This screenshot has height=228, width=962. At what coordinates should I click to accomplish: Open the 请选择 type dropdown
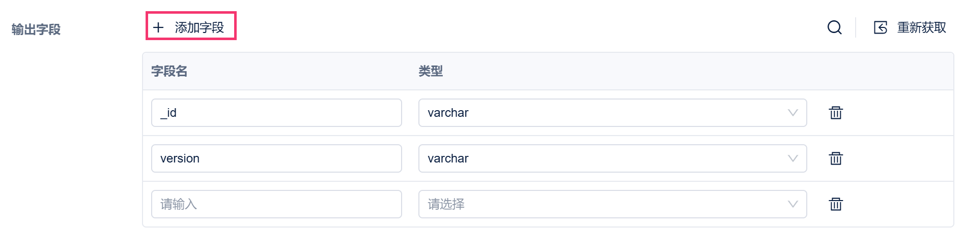[601, 204]
